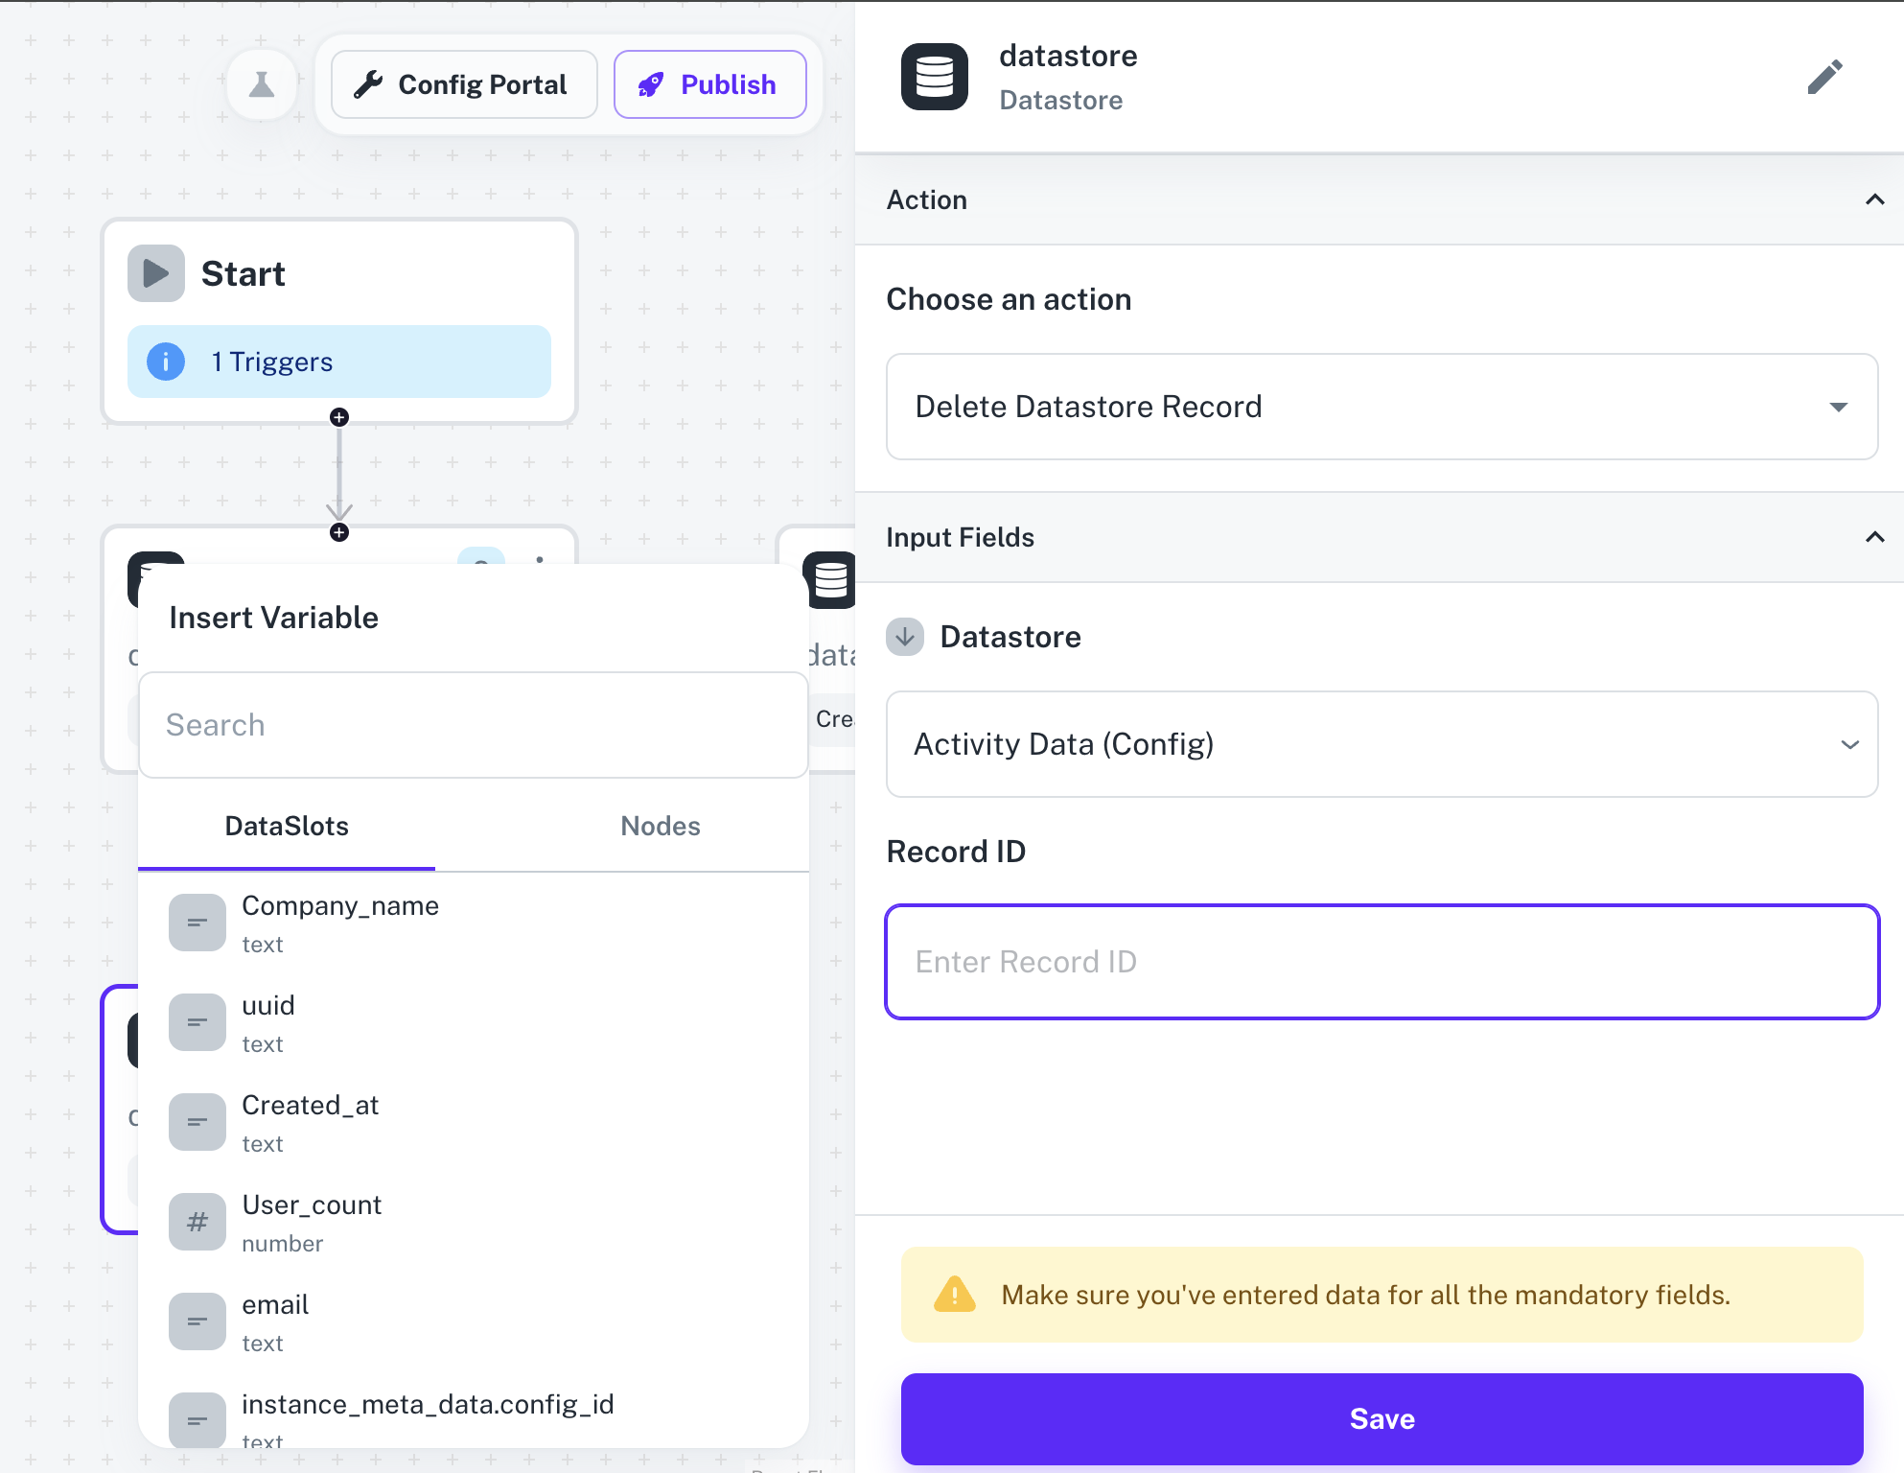The image size is (1904, 1473).
Task: Click the download arrow icon beside Datastore label
Action: coord(903,637)
